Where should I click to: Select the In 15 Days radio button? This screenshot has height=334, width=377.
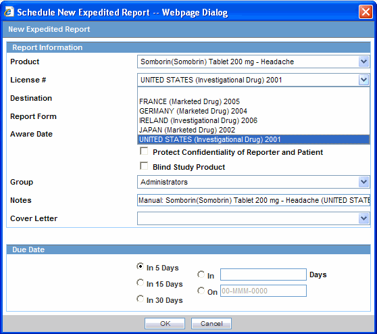click(140, 283)
